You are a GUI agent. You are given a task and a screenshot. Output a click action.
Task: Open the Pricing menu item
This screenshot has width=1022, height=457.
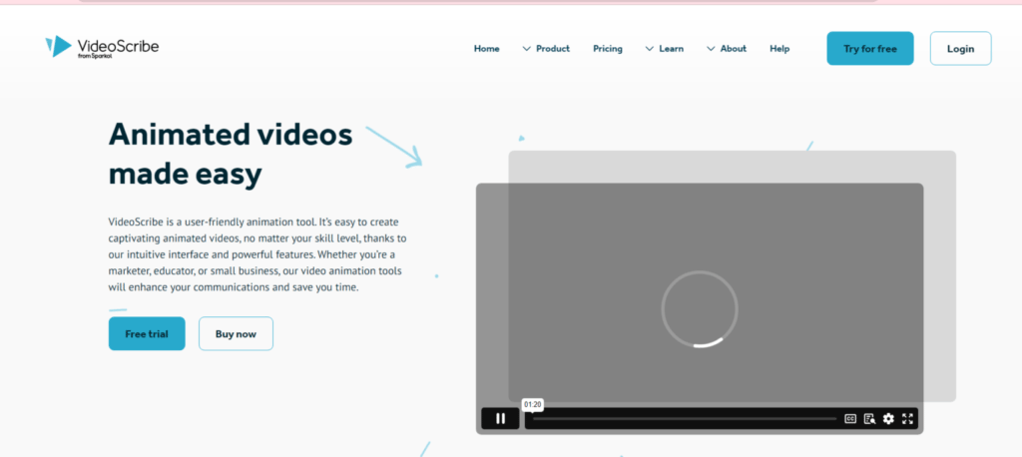(x=607, y=49)
